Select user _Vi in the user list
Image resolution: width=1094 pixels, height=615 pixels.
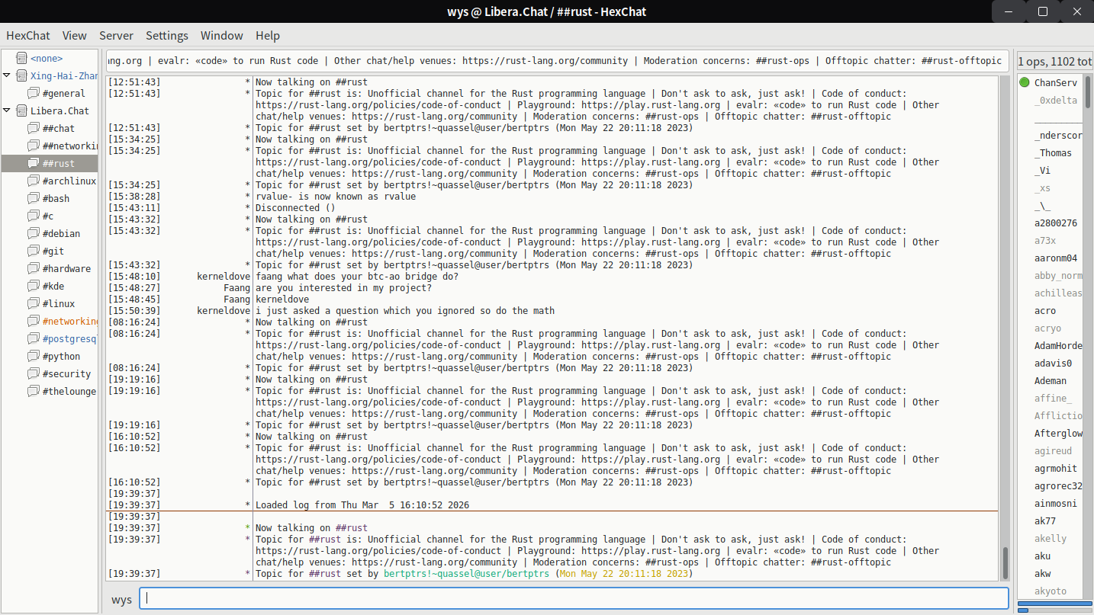click(x=1042, y=170)
